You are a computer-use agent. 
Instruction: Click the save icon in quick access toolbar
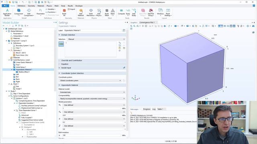coord(13,2)
